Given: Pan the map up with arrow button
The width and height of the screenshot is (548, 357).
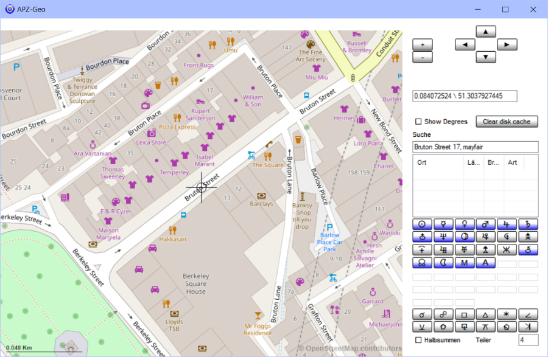Looking at the screenshot, I should coord(486,32).
